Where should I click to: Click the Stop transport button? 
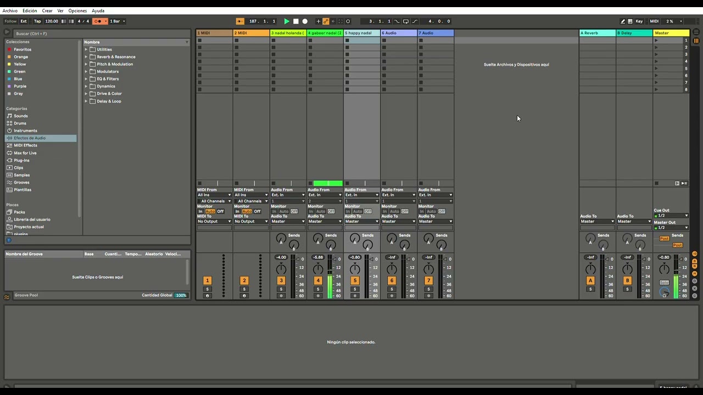point(295,21)
